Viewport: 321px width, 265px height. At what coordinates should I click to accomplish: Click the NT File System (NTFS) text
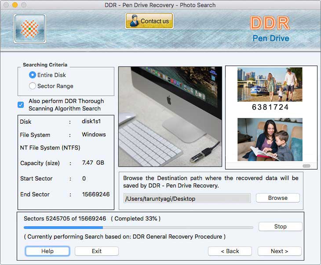50,148
